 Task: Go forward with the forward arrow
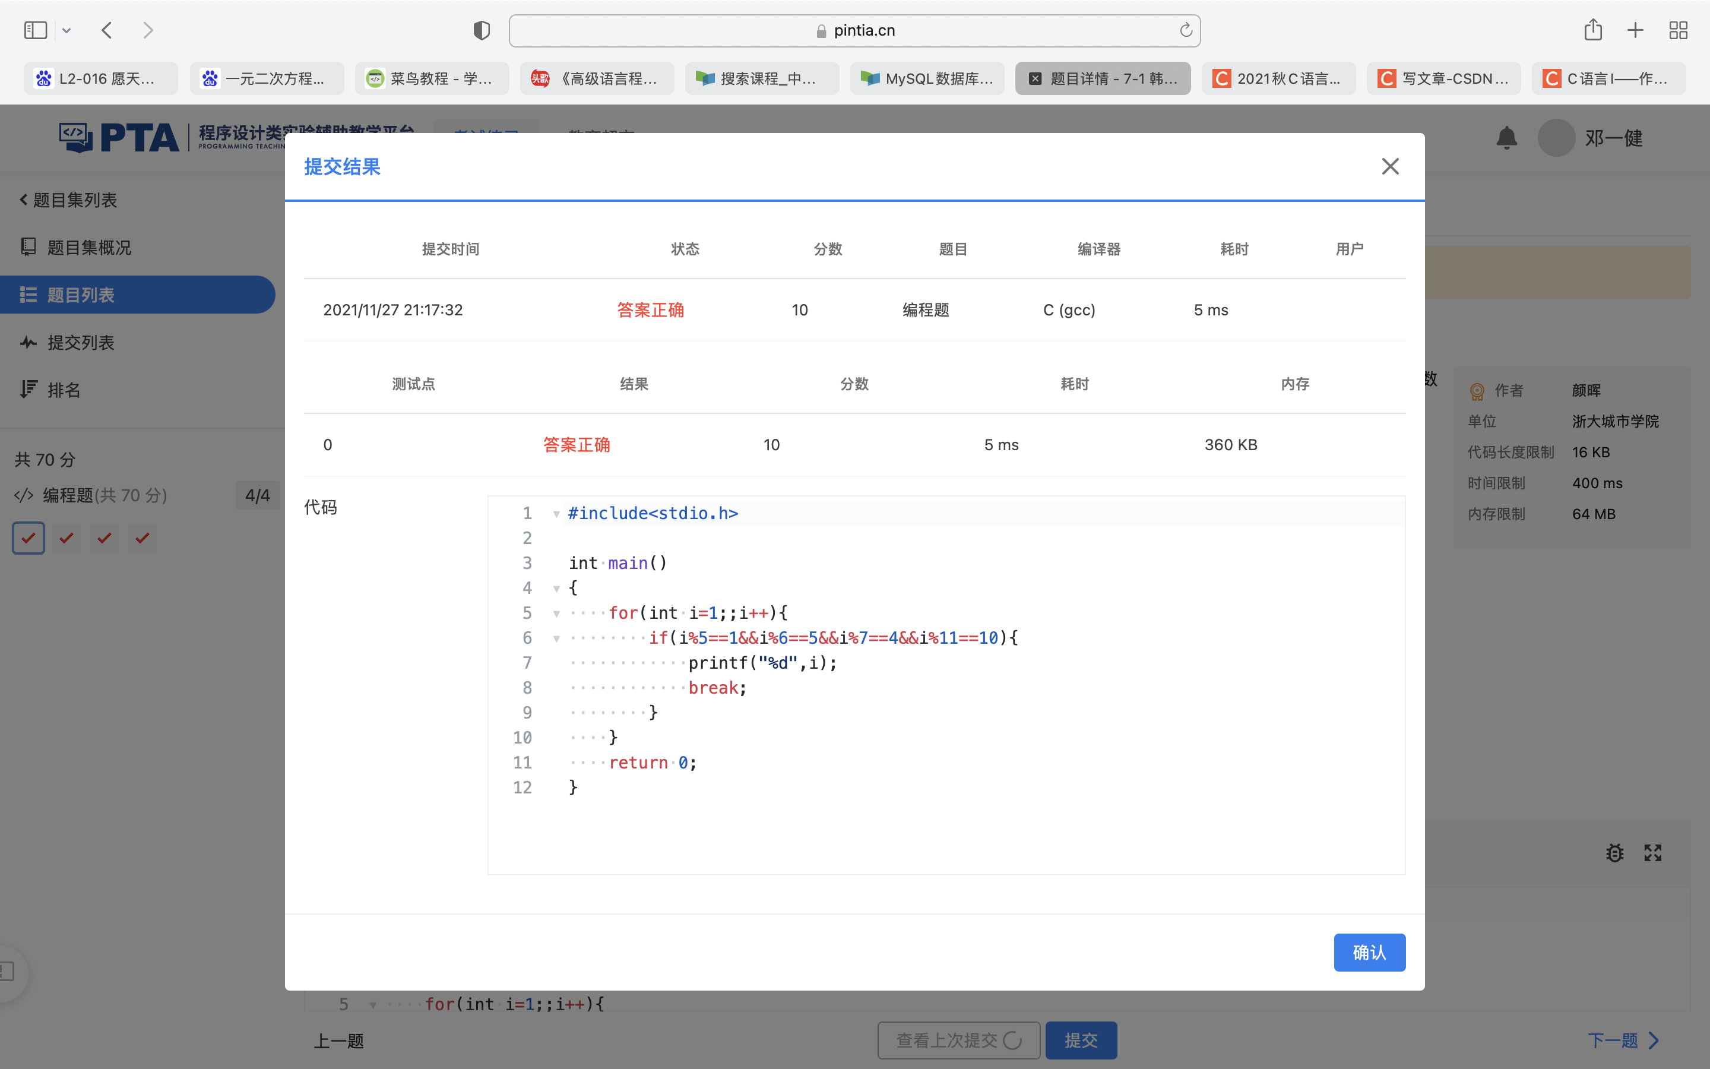pyautogui.click(x=148, y=30)
